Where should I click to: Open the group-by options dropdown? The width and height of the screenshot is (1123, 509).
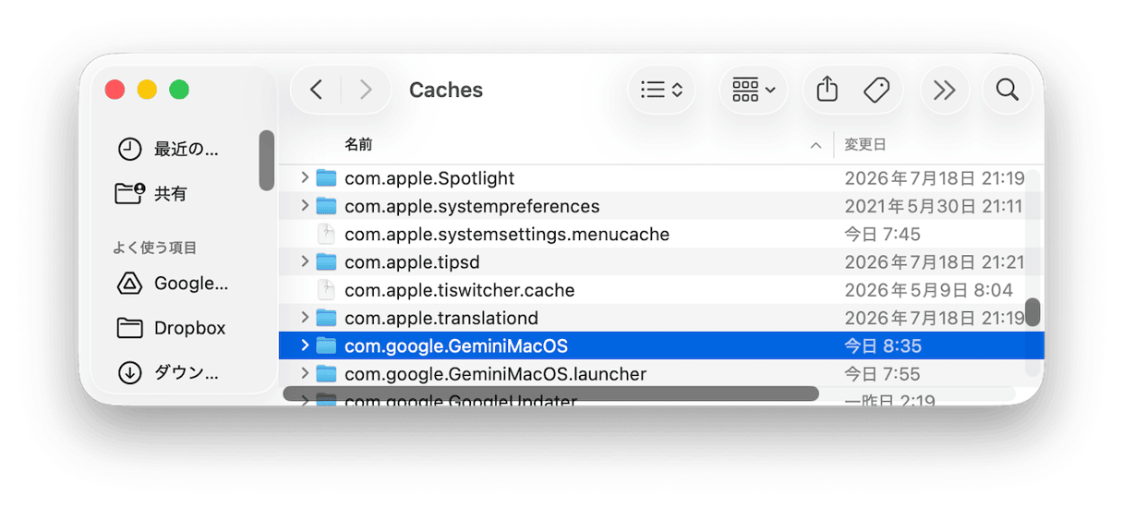[x=754, y=90]
